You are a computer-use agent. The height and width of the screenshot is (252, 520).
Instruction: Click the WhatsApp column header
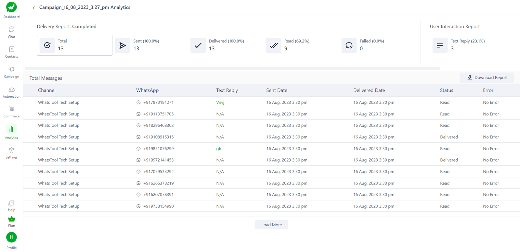tap(147, 90)
